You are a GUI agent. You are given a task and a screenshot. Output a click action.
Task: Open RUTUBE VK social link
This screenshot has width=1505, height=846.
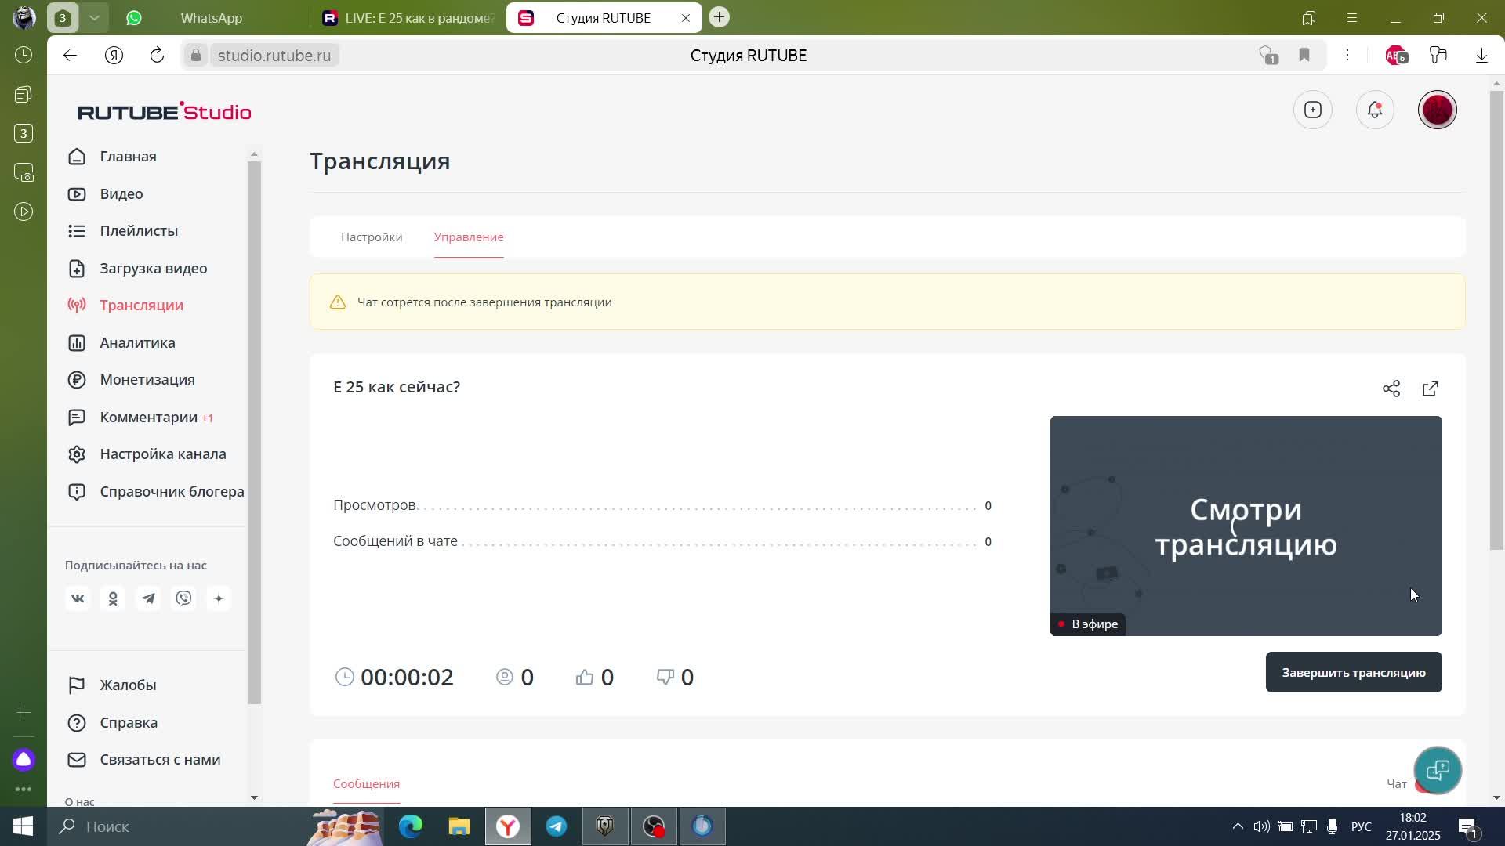[x=78, y=599]
